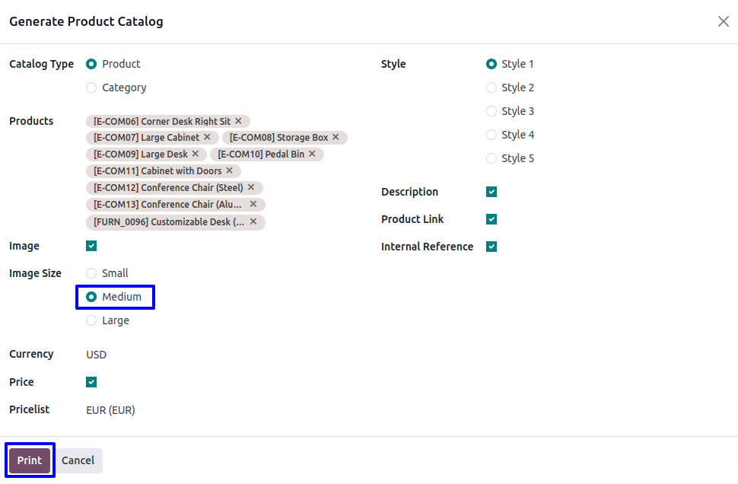Viewport: 738px width, 484px height.
Task: Remove the Customizable Desk tag
Action: (253, 222)
